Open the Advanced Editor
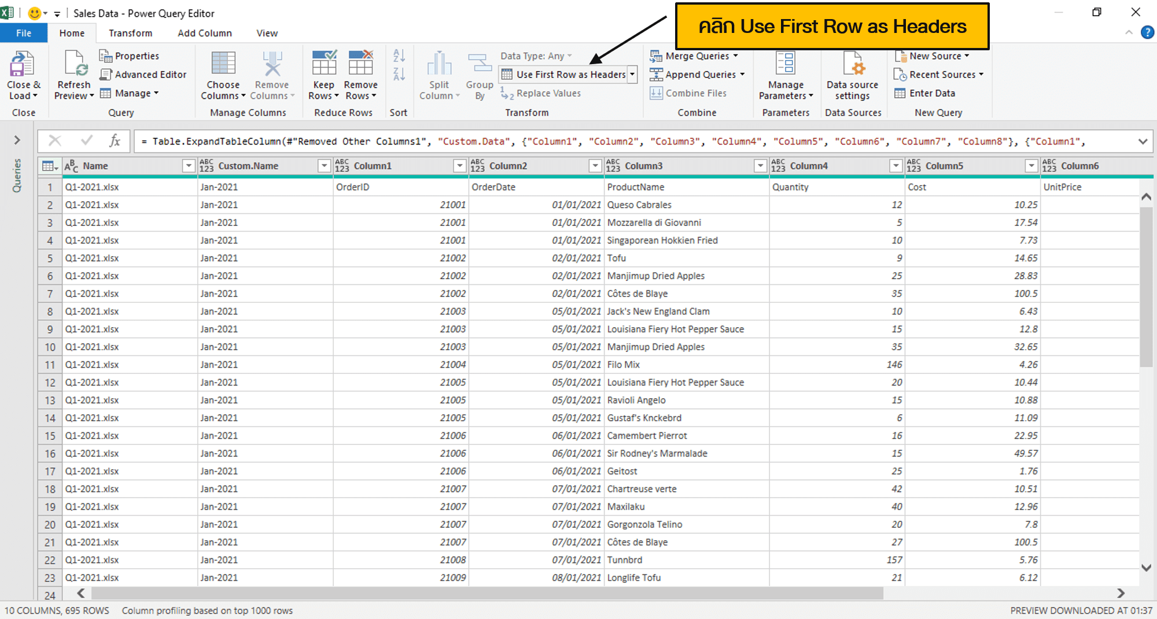This screenshot has width=1157, height=619. (x=143, y=75)
